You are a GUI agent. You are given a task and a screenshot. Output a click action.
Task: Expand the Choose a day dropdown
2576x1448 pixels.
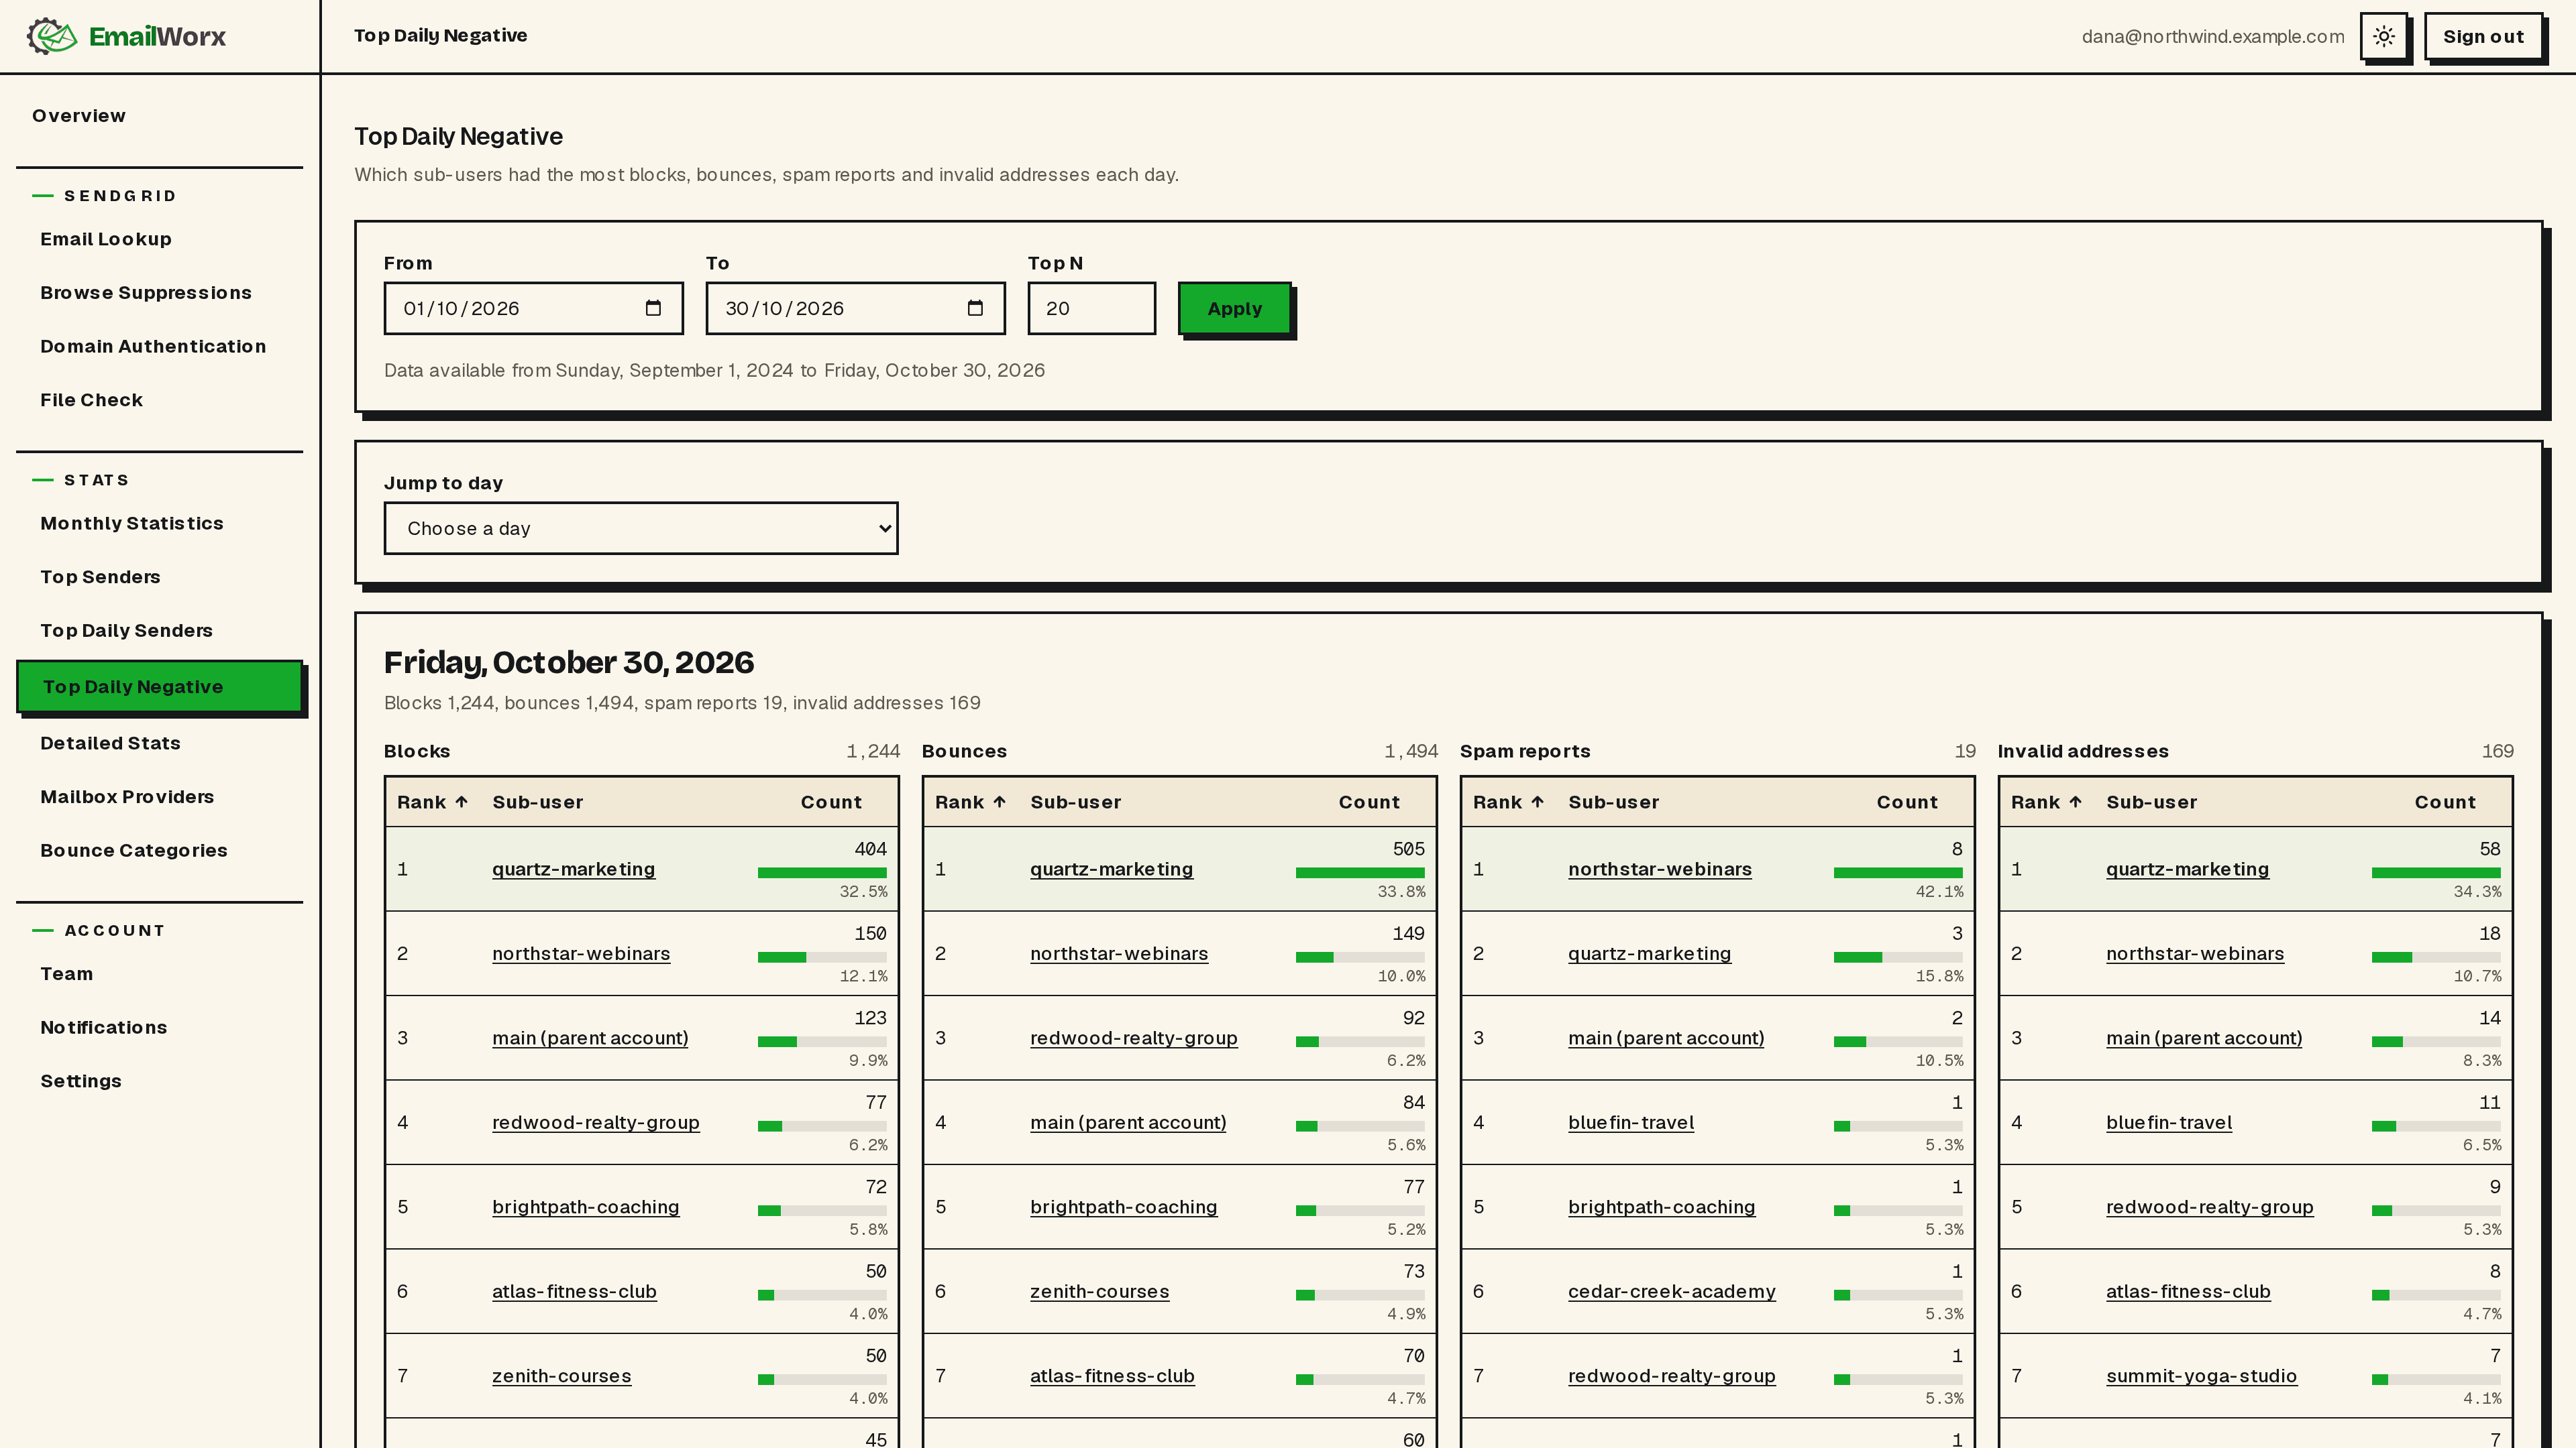pyautogui.click(x=641, y=528)
